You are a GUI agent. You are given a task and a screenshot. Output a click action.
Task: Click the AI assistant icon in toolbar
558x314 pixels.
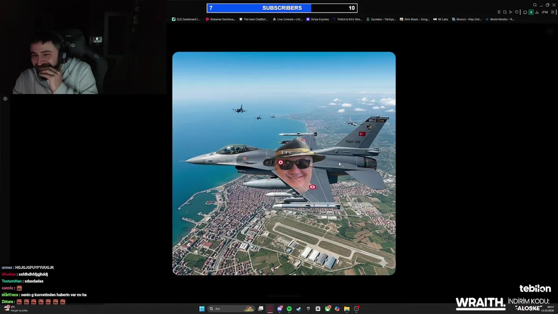click(x=544, y=12)
